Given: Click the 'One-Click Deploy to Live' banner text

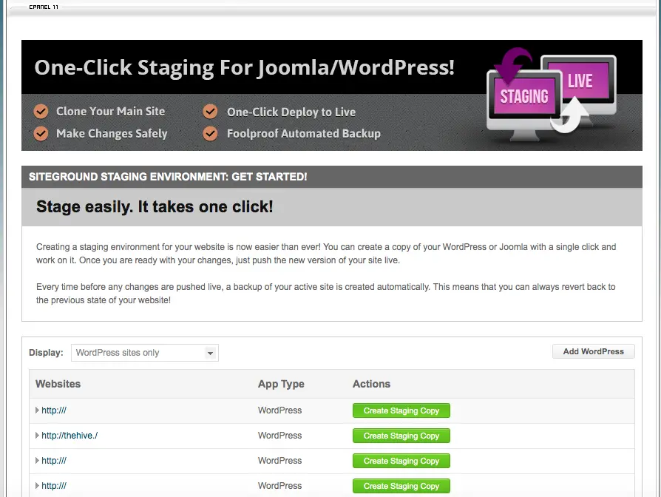Looking at the screenshot, I should click(x=291, y=112).
